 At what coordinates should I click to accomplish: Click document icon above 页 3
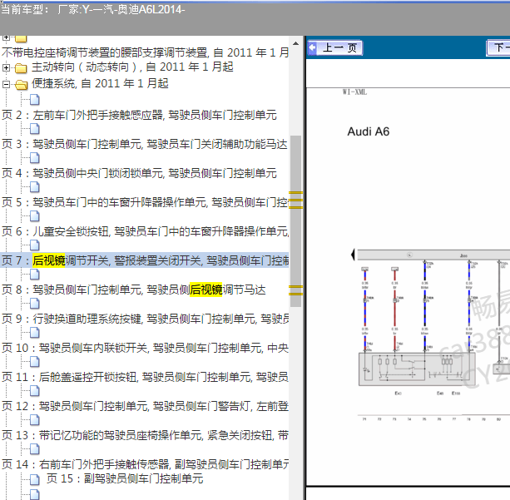pyautogui.click(x=35, y=129)
